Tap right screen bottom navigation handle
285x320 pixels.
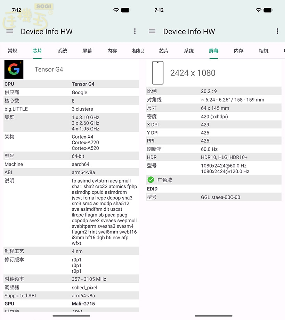(214, 316)
